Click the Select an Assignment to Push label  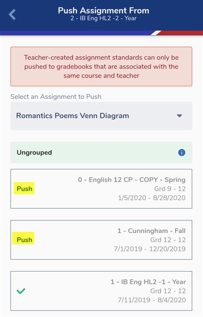point(56,97)
